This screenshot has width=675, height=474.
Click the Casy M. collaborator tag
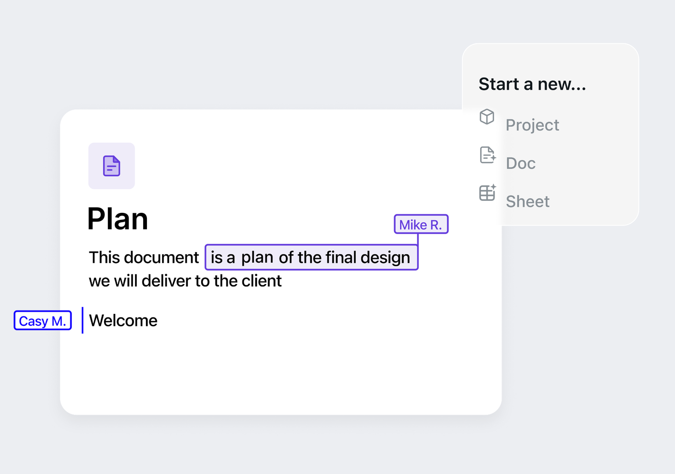point(43,321)
